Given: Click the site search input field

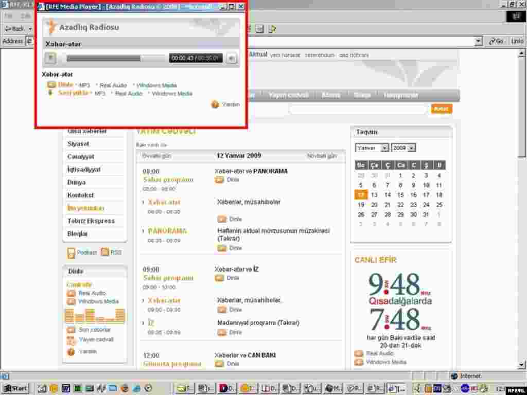Looking at the screenshot, I should tap(358, 109).
